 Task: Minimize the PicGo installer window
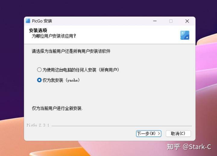[155, 21]
